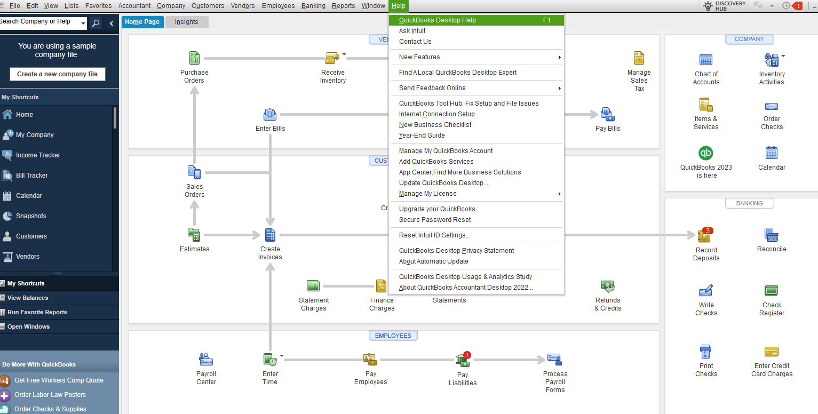818x414 pixels.
Task: Click the Sales Orders icon
Action: pos(194,172)
